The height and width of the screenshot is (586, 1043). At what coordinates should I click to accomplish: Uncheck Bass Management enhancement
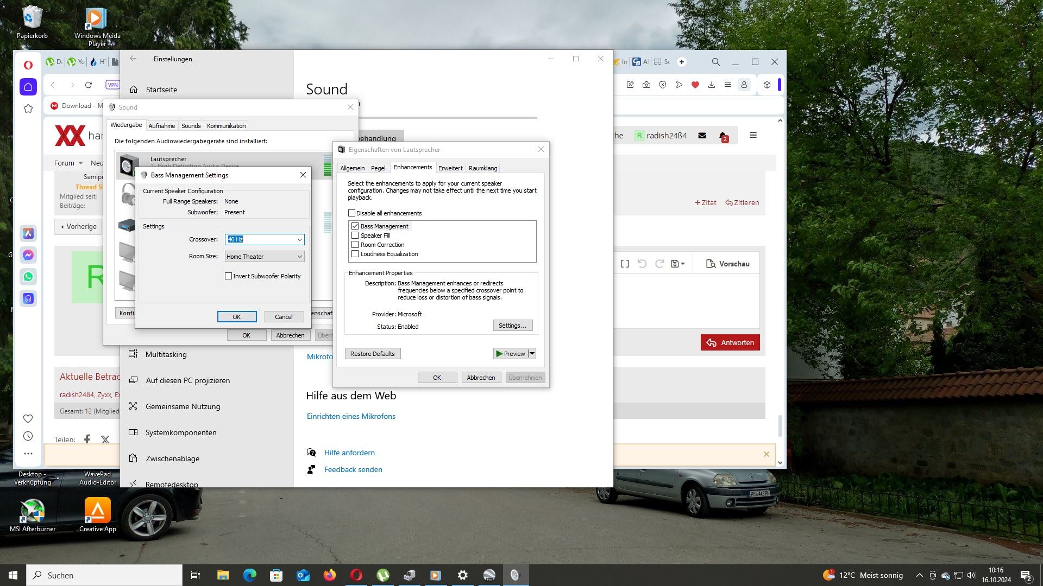[x=355, y=226]
